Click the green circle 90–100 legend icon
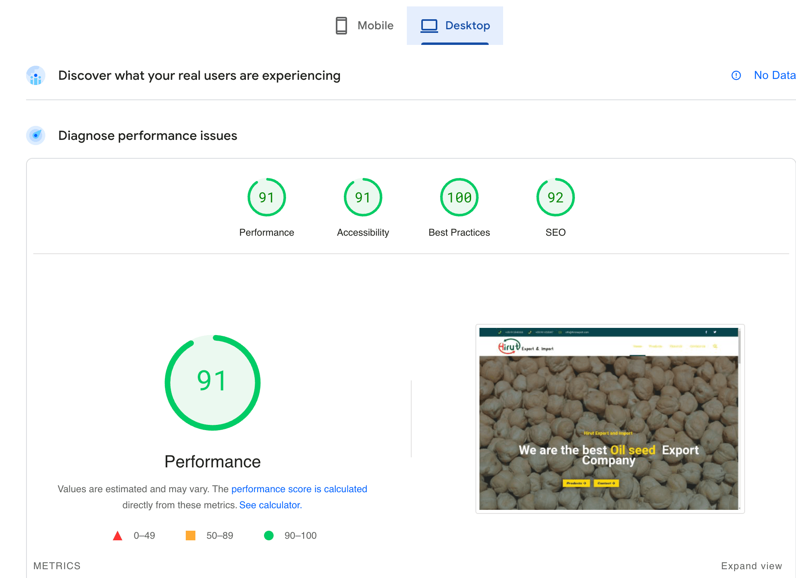Viewport: 796px width, 578px height. click(x=269, y=536)
